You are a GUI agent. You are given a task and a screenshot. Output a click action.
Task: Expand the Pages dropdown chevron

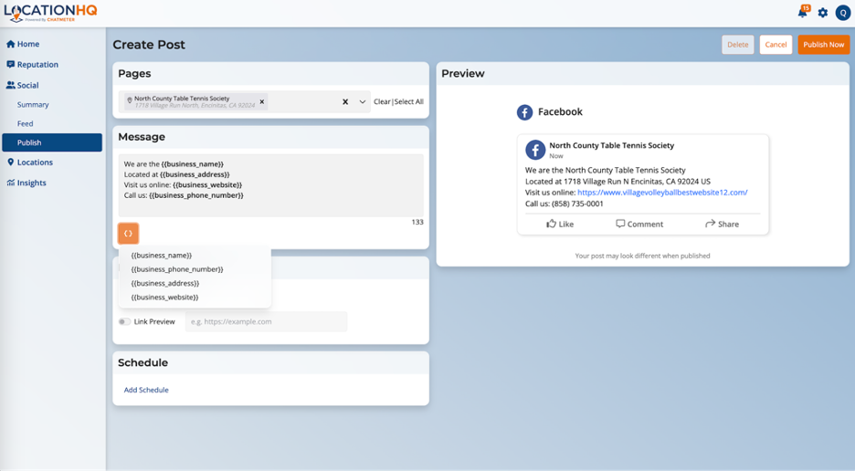pos(363,102)
